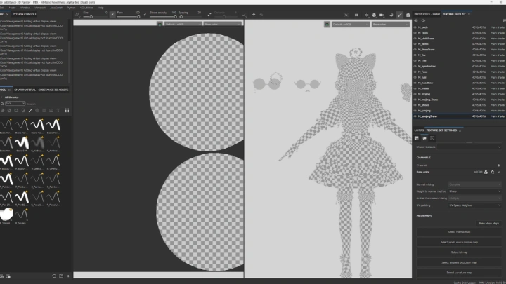Click Select ambient occlusion map button
The image size is (506, 284).
tap(459, 262)
